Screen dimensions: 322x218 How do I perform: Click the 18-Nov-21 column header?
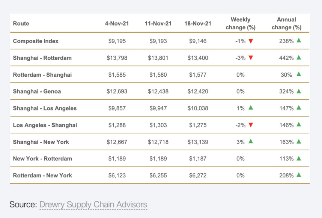(198, 24)
